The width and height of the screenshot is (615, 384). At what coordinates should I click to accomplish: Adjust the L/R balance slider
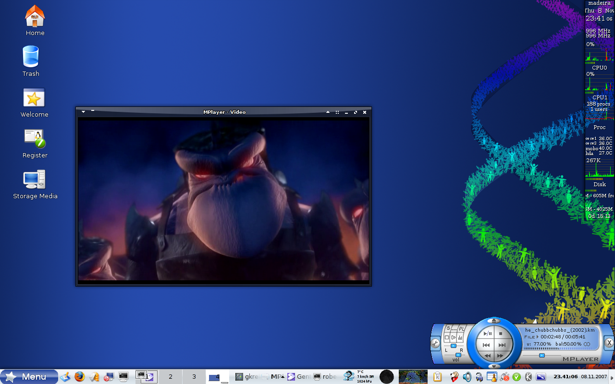pos(454,346)
